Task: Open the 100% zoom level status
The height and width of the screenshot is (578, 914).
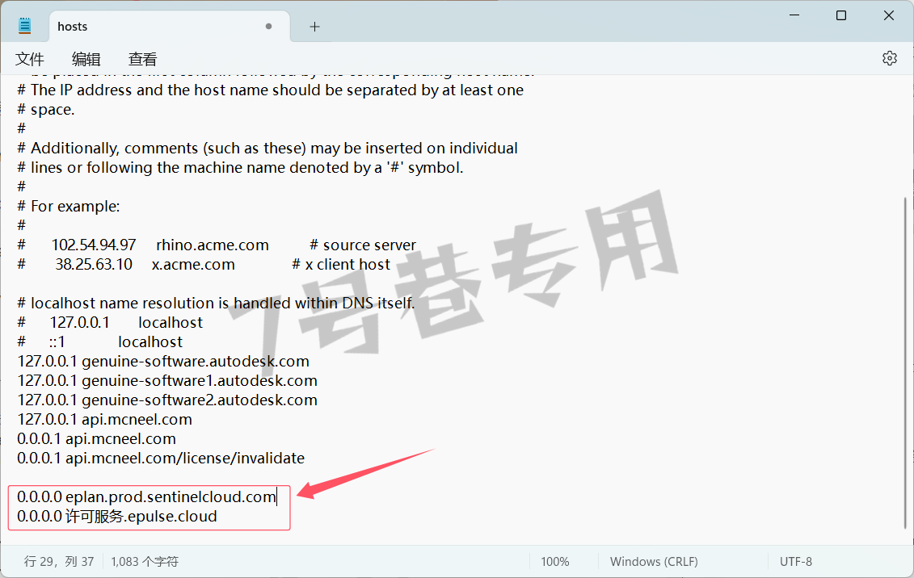Action: 555,562
